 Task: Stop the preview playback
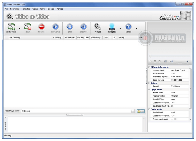[160, 61]
